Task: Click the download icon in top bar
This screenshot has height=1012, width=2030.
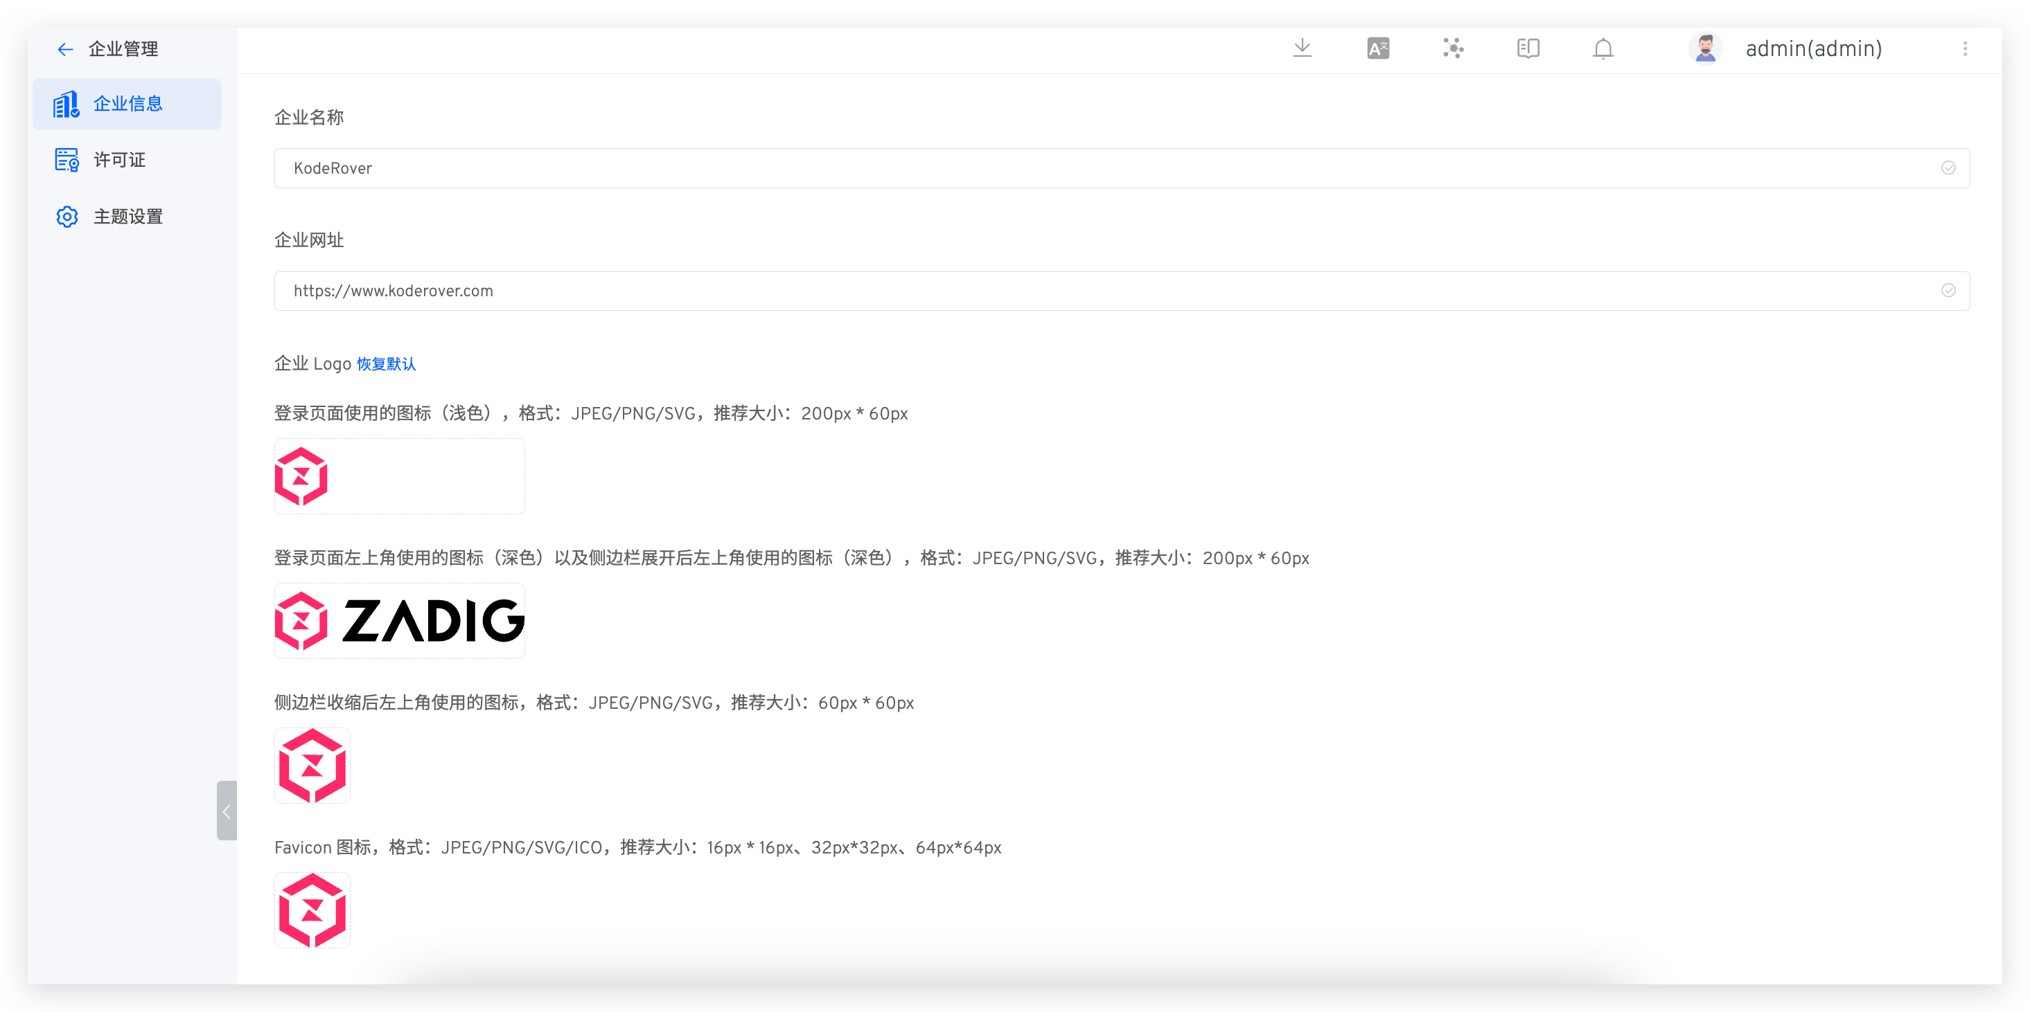Action: point(1303,48)
